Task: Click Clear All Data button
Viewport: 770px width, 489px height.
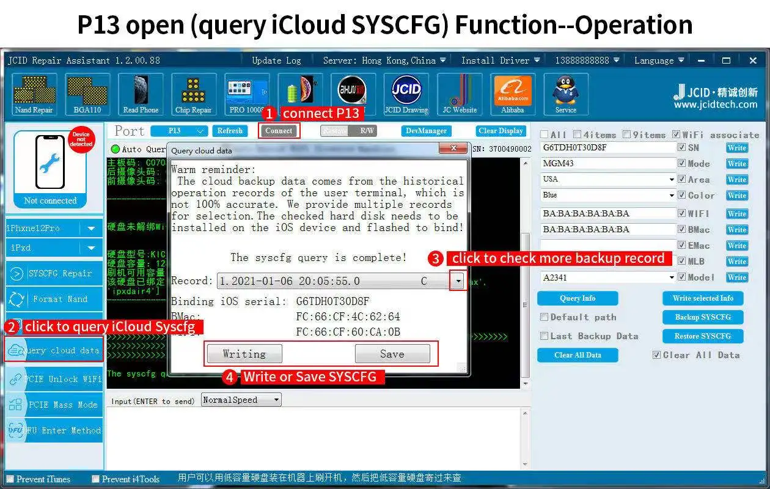Action: 577,355
